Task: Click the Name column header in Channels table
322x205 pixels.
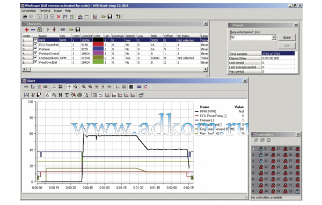Action: [x=49, y=36]
